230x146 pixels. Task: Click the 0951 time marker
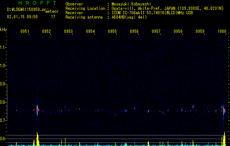(x=25, y=31)
